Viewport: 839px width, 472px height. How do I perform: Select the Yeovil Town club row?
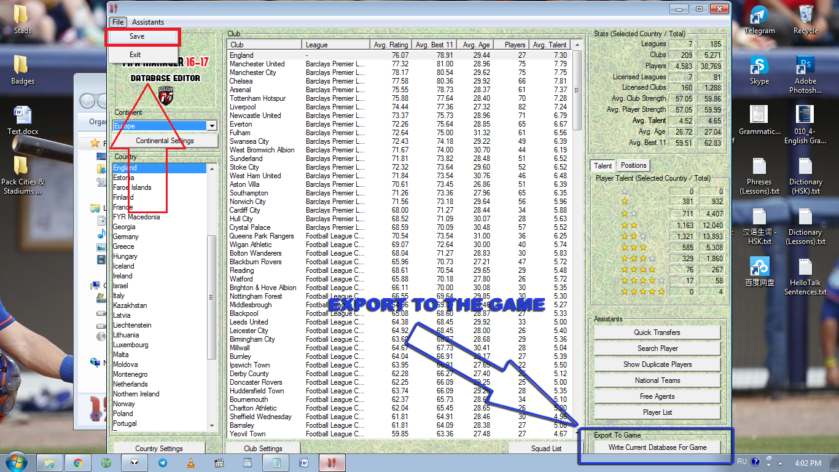pyautogui.click(x=399, y=434)
